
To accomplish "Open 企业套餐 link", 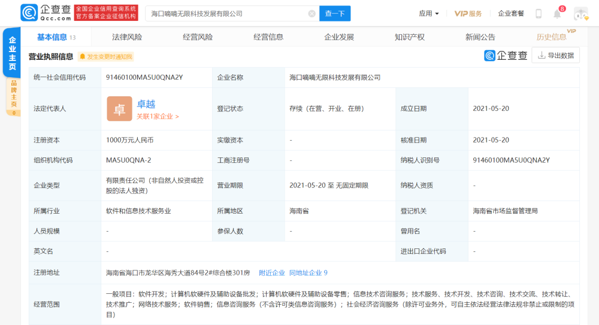I will (511, 14).
